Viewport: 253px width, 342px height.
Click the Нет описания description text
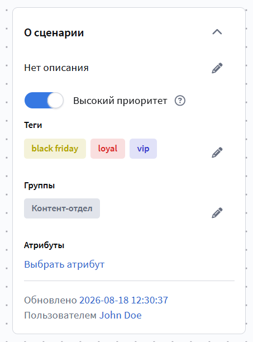56,68
